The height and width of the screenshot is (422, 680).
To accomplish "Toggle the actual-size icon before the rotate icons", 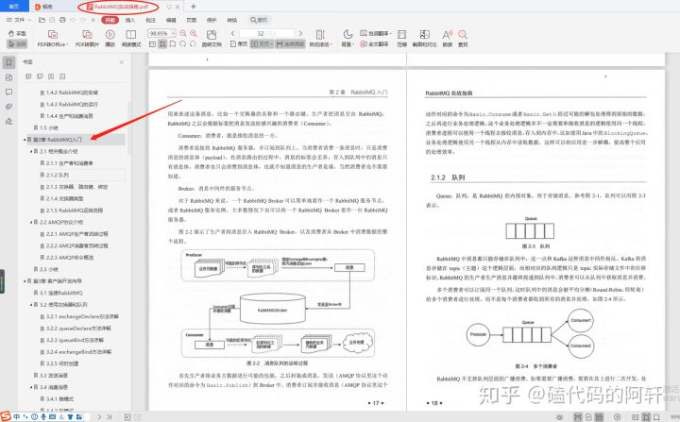I will 173,43.
